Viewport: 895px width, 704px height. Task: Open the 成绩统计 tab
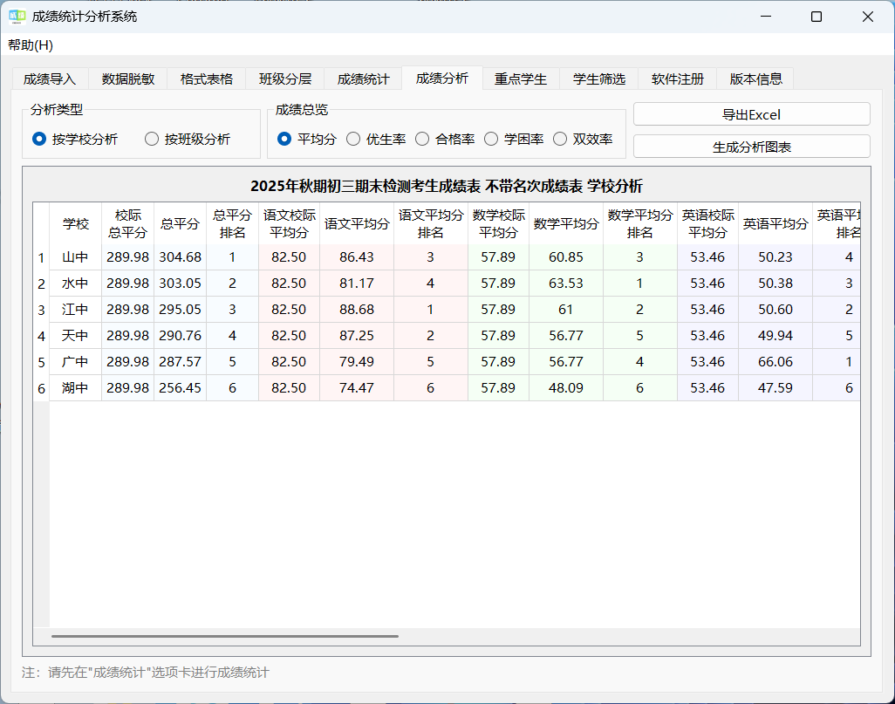[x=363, y=78]
